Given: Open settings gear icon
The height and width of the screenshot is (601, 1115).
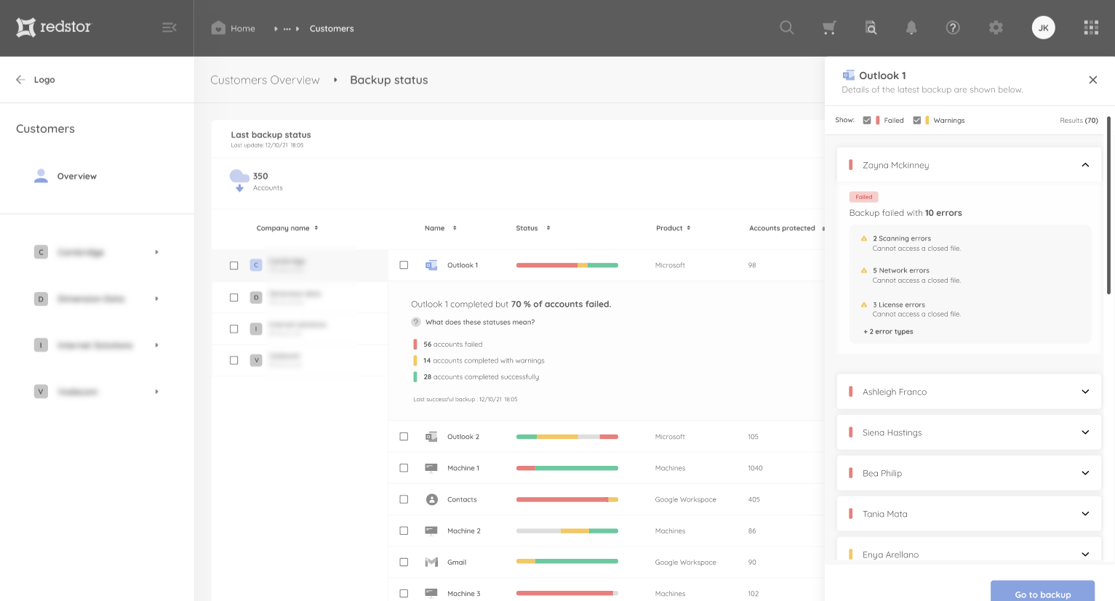Looking at the screenshot, I should pyautogui.click(x=996, y=28).
